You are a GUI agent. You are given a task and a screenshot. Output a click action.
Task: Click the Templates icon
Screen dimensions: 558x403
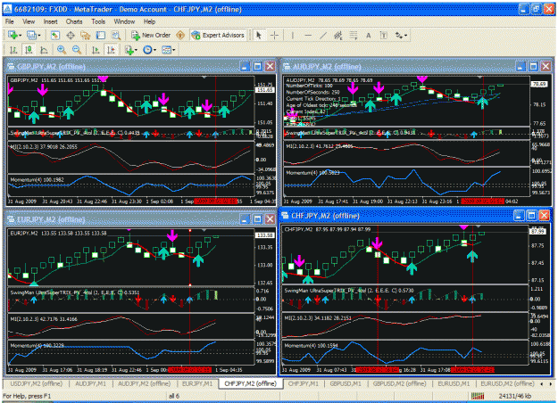(166, 50)
